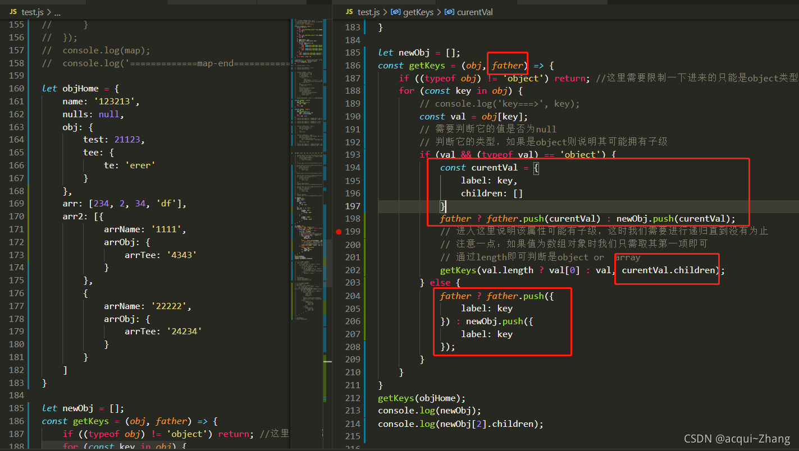799x451 pixels.
Task: Click '}) : newObj.push({' on line 206
Action: pyautogui.click(x=487, y=321)
